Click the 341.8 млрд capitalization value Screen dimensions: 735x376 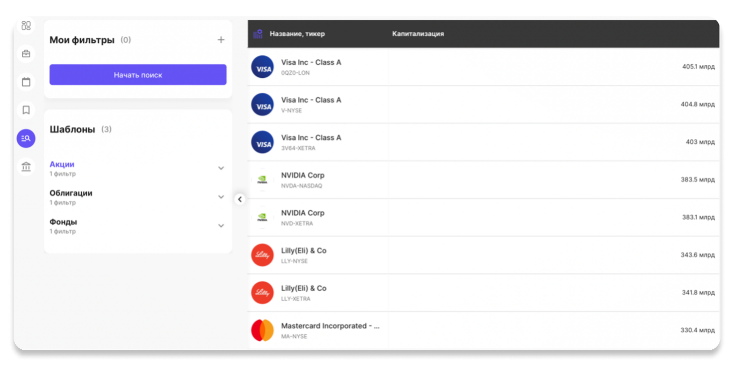pos(699,292)
